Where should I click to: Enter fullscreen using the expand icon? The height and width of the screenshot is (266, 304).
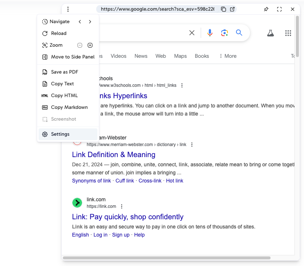pyautogui.click(x=279, y=9)
